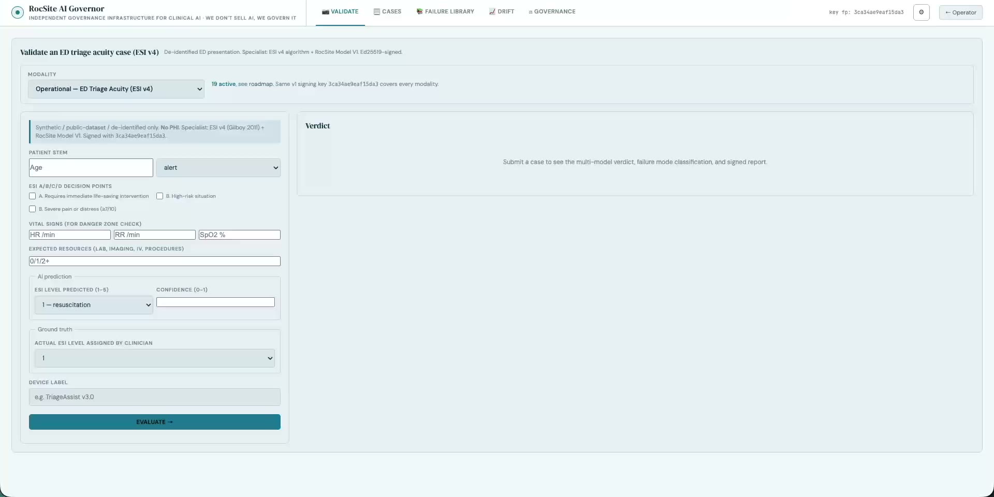Switch to the Governance tab
994x497 pixels.
552,11
